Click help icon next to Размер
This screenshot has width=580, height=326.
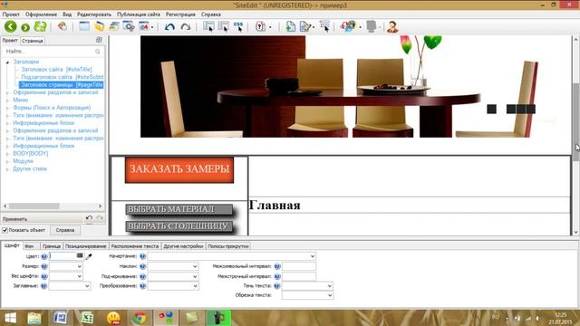[x=44, y=266]
